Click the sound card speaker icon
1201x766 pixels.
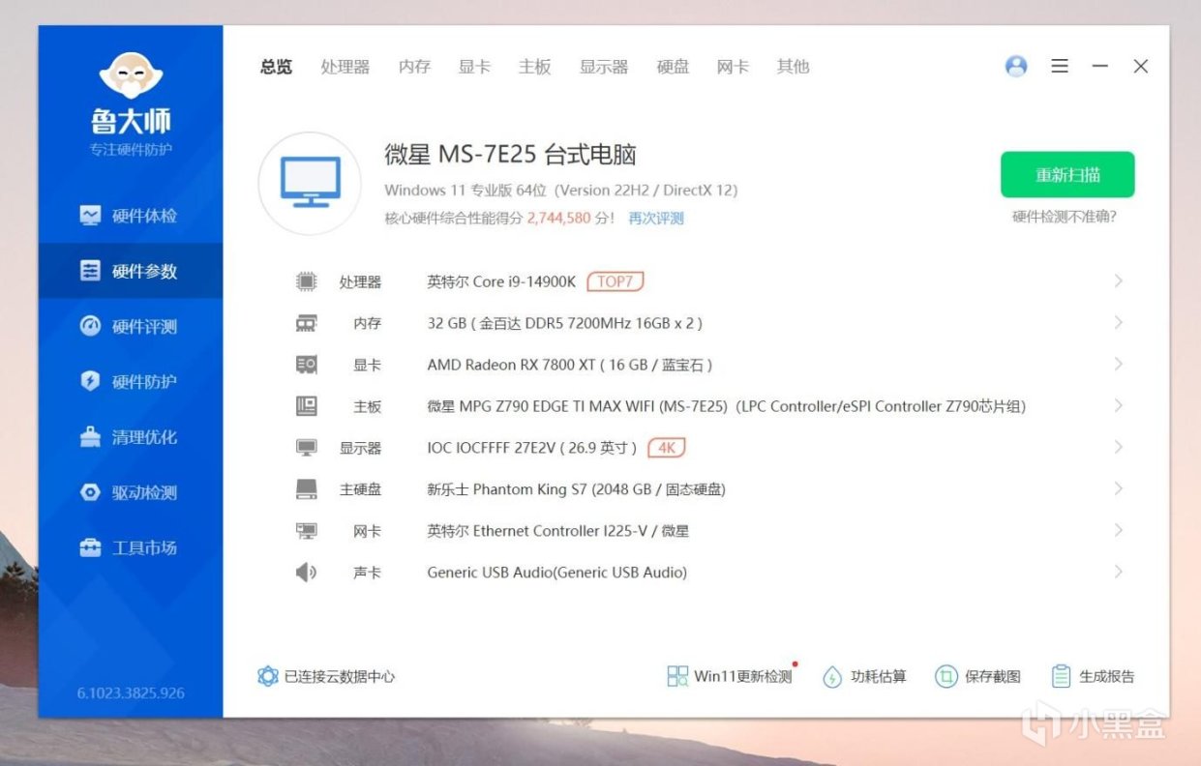pyautogui.click(x=306, y=573)
